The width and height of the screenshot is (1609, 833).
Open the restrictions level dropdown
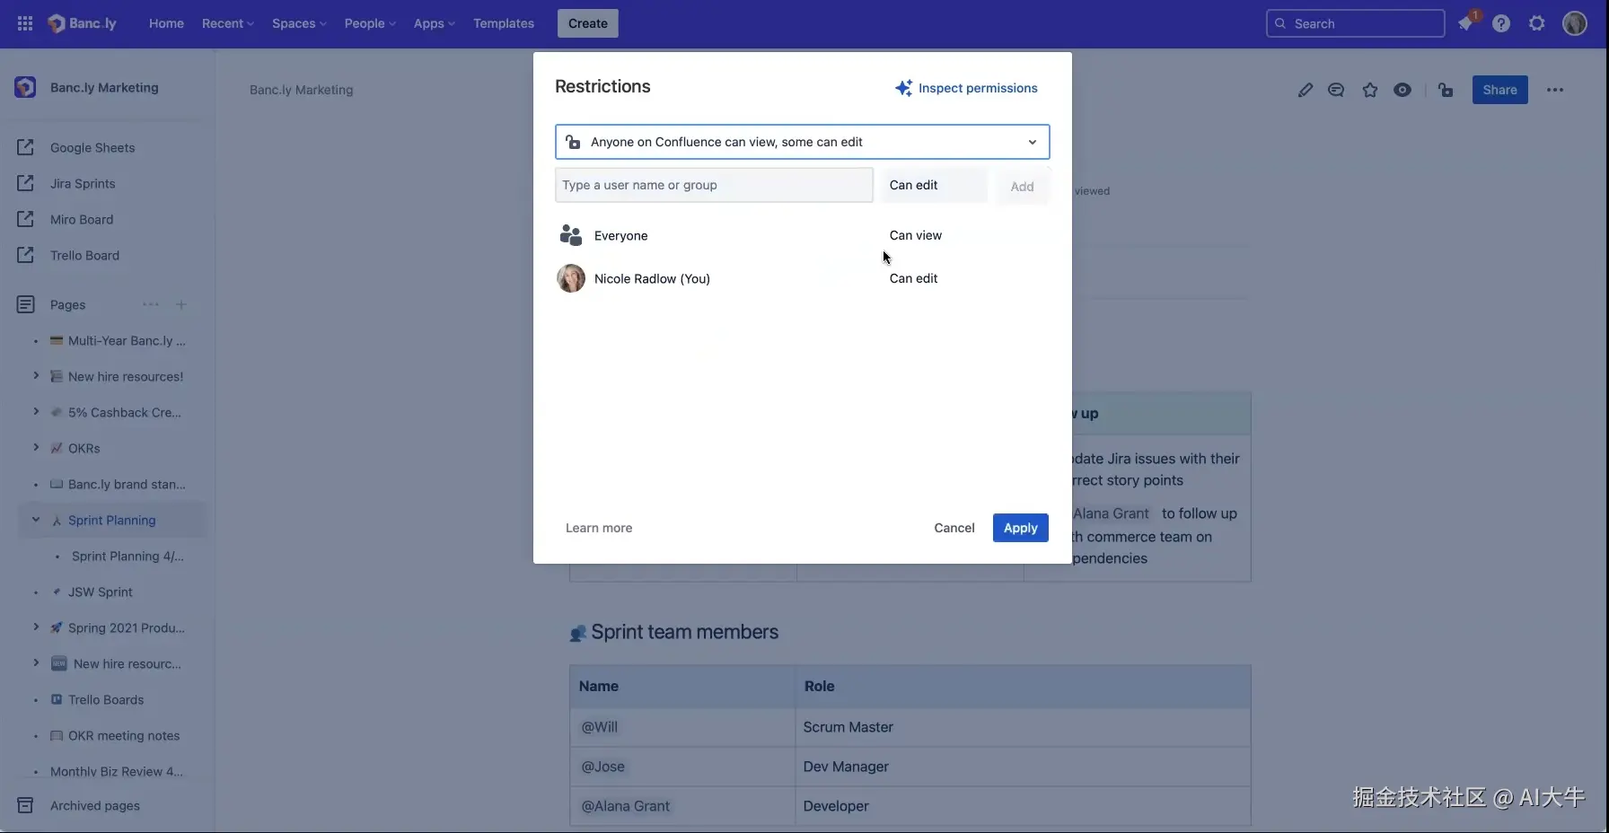803,142
